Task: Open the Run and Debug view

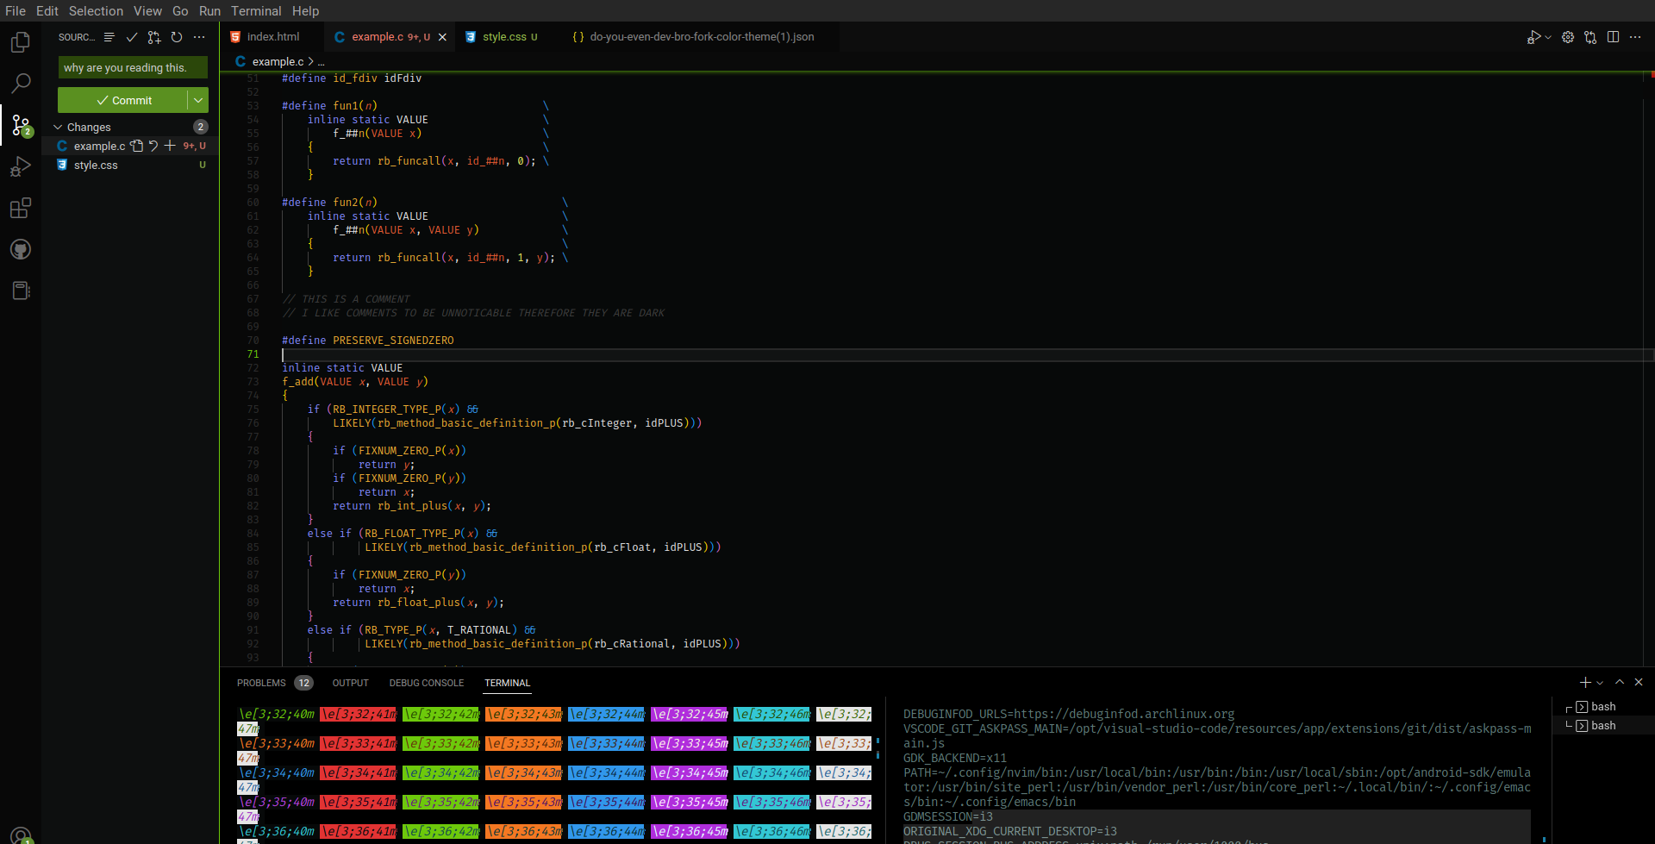Action: point(21,166)
